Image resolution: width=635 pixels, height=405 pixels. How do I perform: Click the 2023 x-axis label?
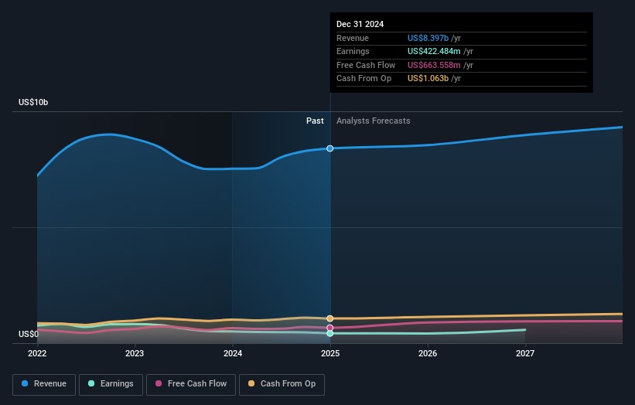point(135,354)
